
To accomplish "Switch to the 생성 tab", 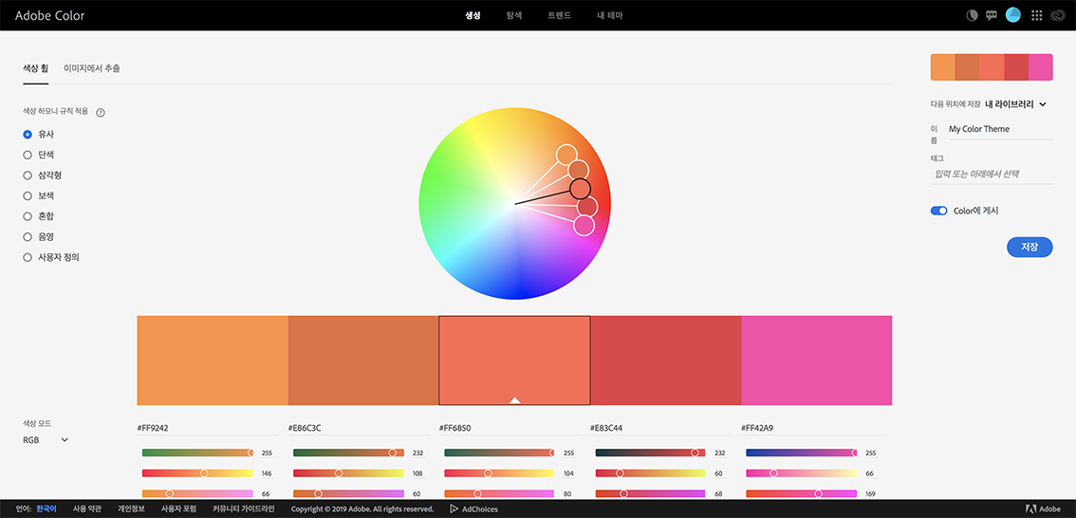I will [473, 15].
